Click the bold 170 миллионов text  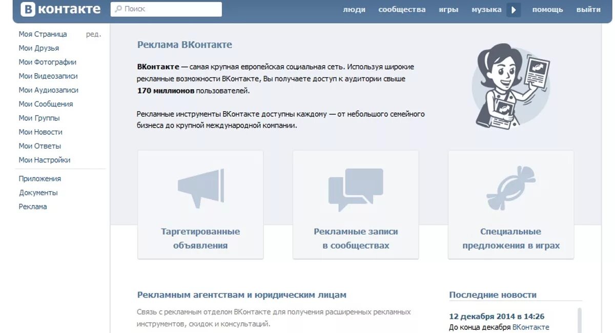pos(166,90)
